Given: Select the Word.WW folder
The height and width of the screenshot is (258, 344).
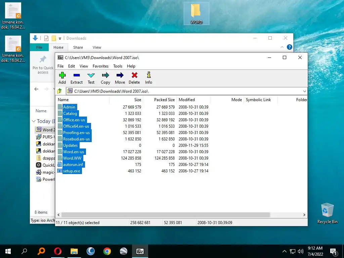Looking at the screenshot, I should click(72, 158).
